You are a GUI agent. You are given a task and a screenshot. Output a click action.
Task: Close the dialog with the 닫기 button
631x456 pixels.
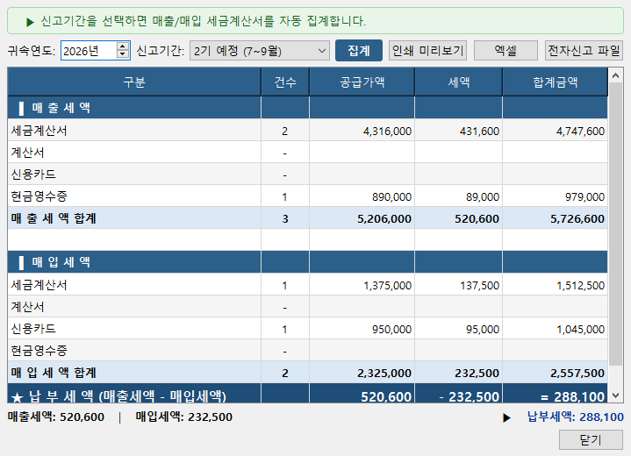[591, 440]
